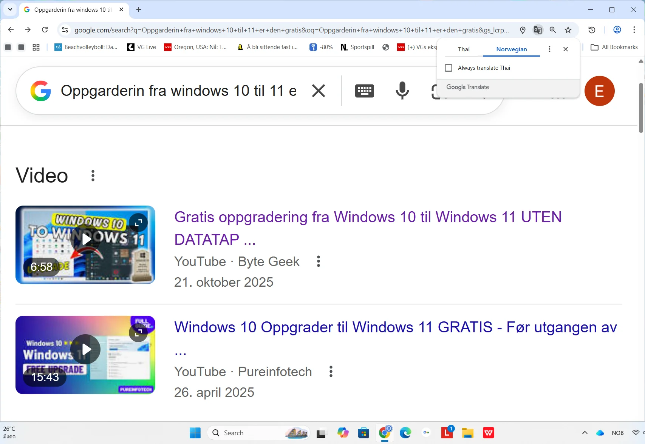Clear the search query with the X button
This screenshot has width=645, height=444.
(319, 91)
